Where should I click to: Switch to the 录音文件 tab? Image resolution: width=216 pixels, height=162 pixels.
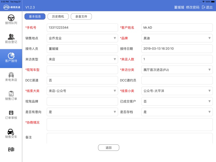pos(81,16)
